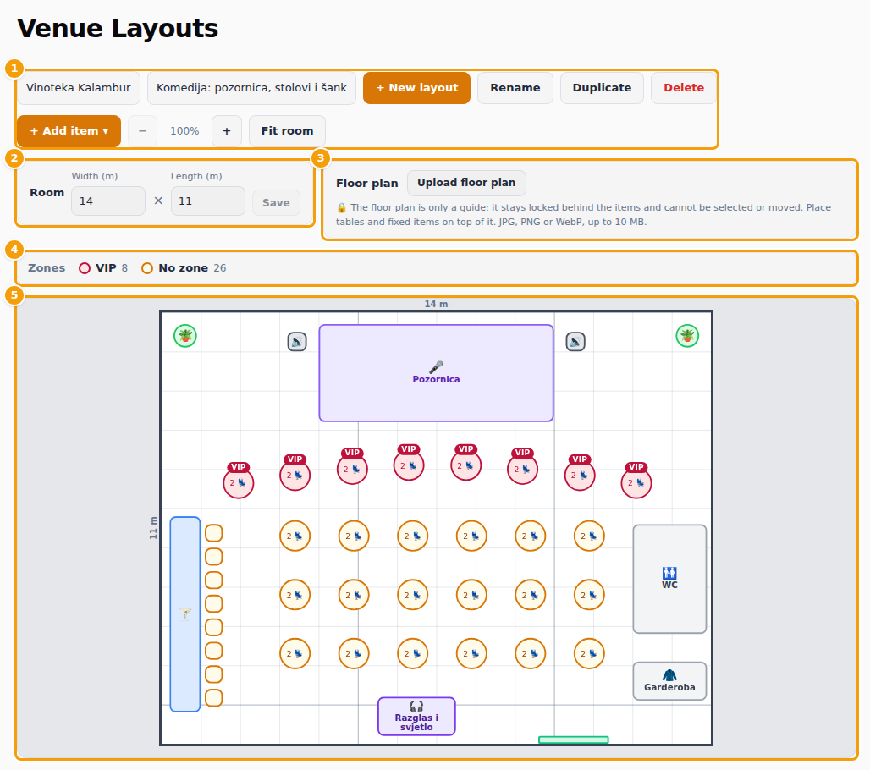Click the room Width input field
Image resolution: width=870 pixels, height=770 pixels.
click(108, 201)
